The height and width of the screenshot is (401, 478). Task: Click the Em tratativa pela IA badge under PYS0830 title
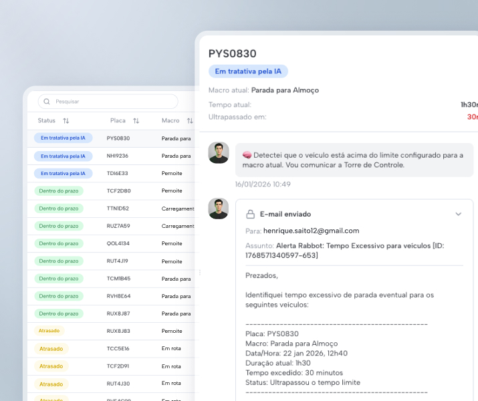click(x=248, y=72)
